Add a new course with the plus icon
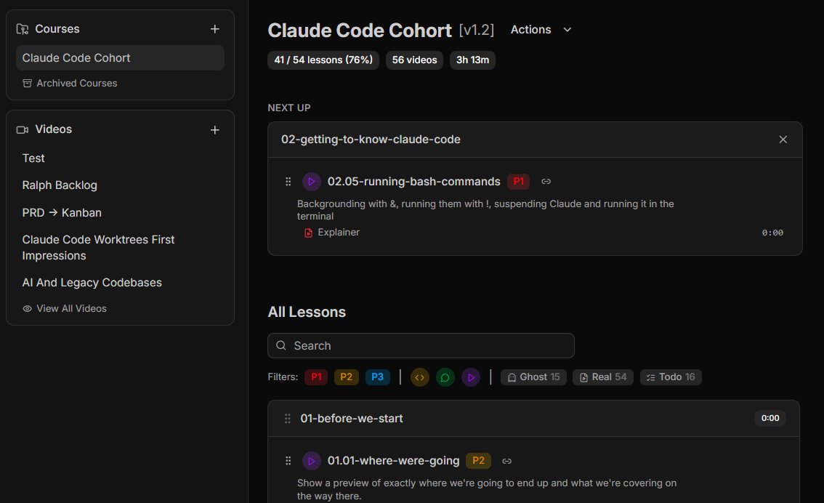The height and width of the screenshot is (503, 824). pos(214,29)
